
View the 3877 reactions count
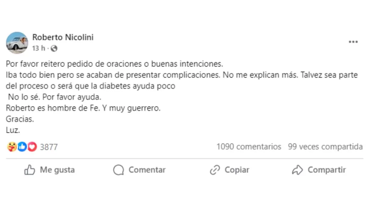click(49, 147)
